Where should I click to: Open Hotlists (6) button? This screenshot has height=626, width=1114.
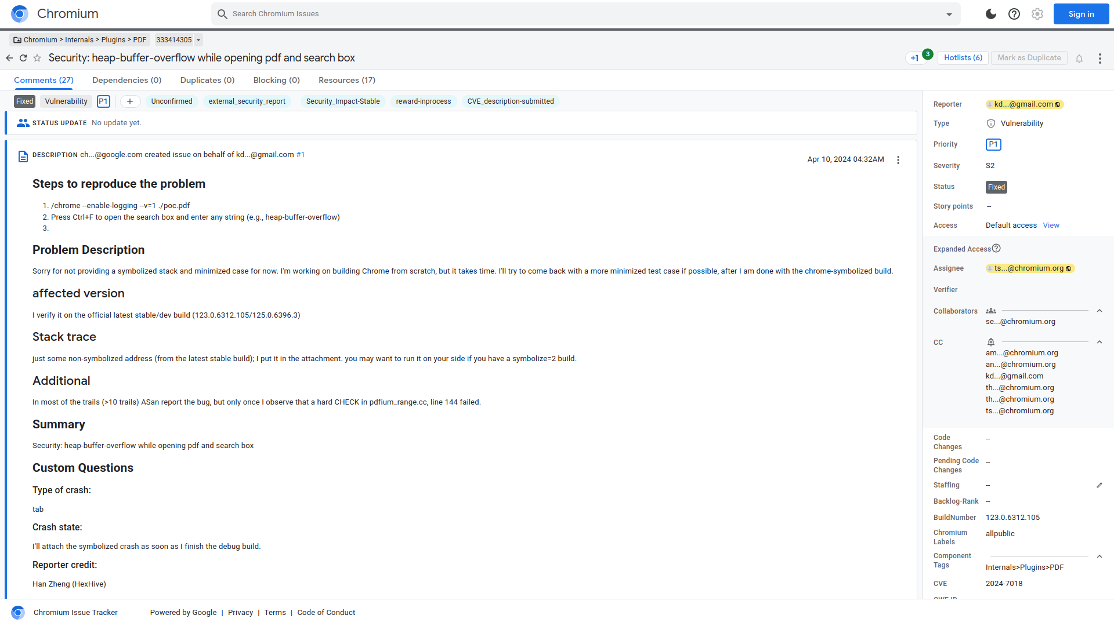click(x=963, y=58)
